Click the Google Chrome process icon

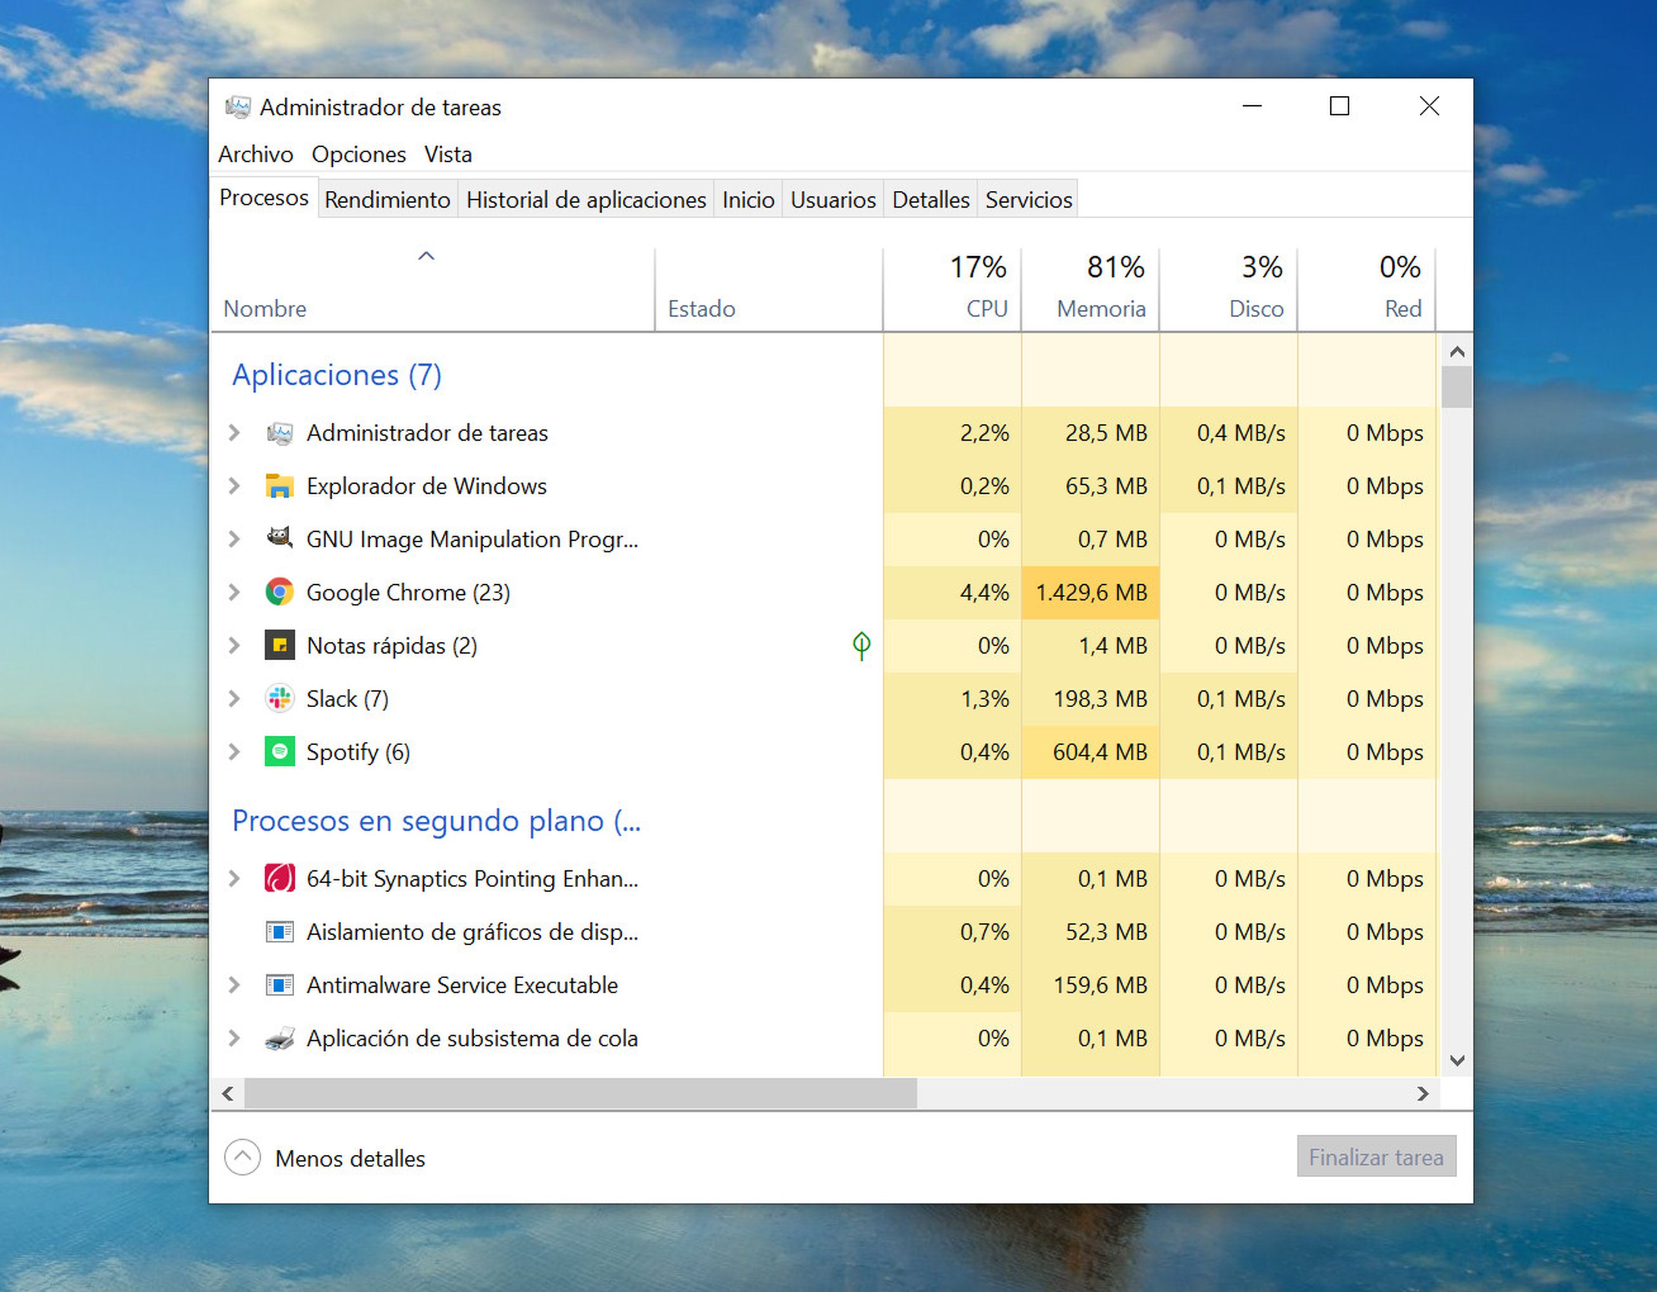pyautogui.click(x=279, y=592)
